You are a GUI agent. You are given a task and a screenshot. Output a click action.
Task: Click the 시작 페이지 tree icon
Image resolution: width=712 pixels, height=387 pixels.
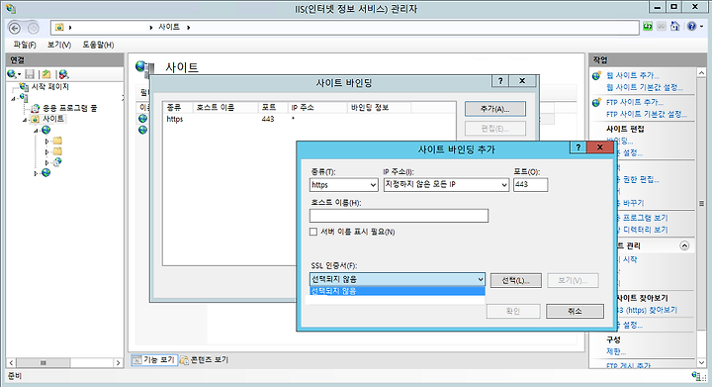[x=24, y=86]
